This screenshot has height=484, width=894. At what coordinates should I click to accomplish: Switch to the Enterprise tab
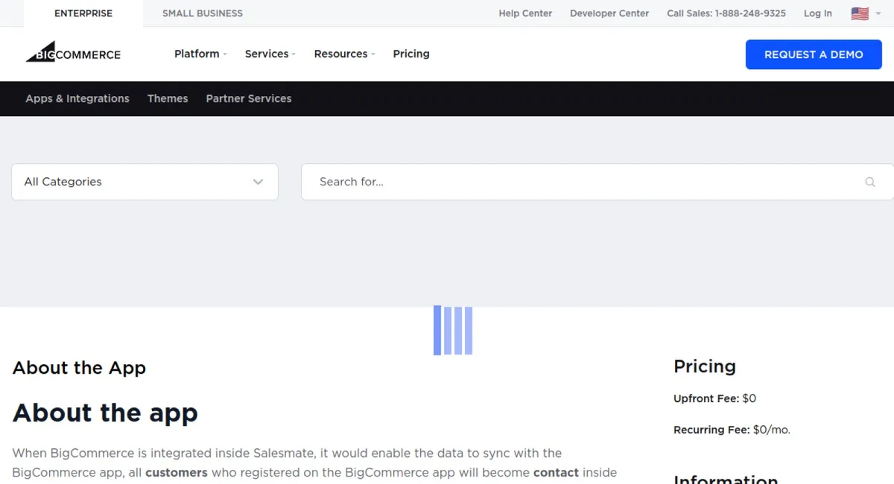pyautogui.click(x=83, y=13)
